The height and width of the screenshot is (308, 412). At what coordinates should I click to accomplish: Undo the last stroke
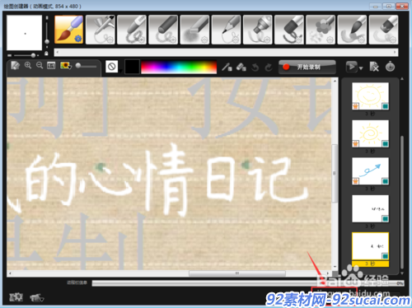255,68
